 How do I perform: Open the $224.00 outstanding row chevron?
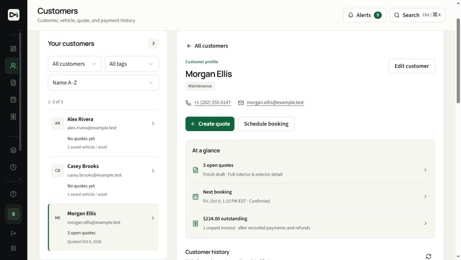point(425,223)
